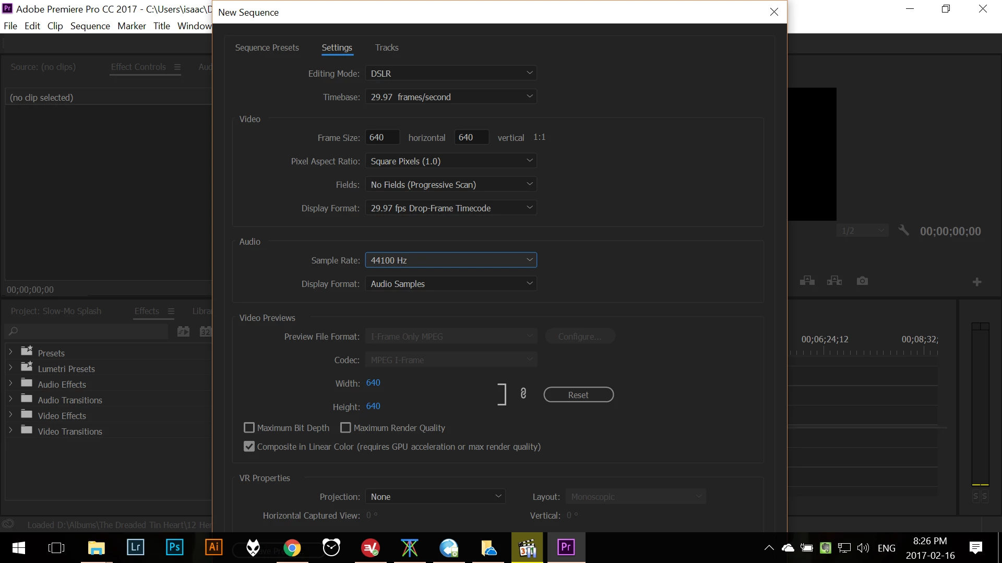
Task: Select the Project: Slow-Mo Splash tab
Action: click(x=56, y=311)
